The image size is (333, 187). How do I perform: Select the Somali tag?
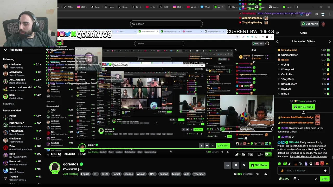(116, 174)
